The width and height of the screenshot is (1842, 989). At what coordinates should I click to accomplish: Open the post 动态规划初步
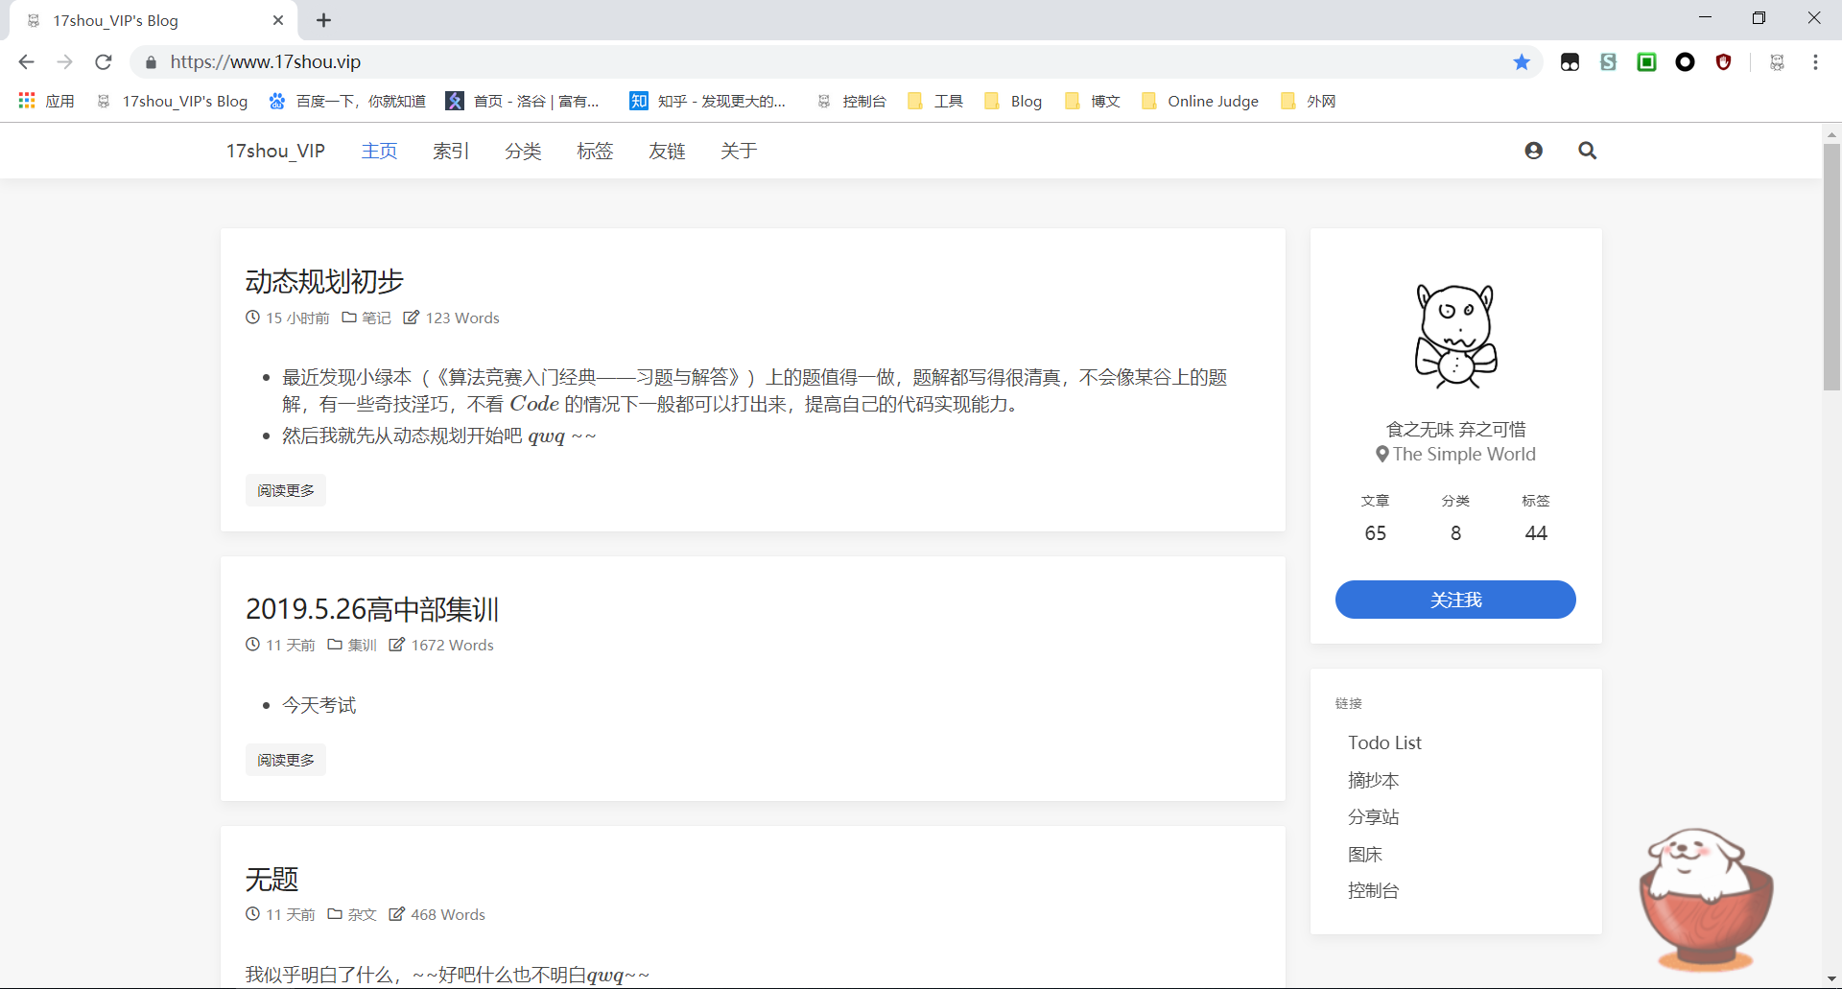(324, 281)
